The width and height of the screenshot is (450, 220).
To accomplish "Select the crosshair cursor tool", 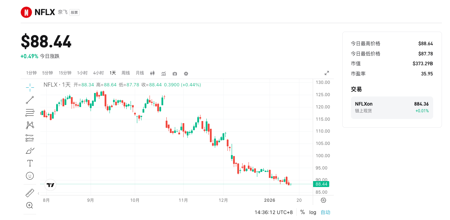I will click(30, 86).
